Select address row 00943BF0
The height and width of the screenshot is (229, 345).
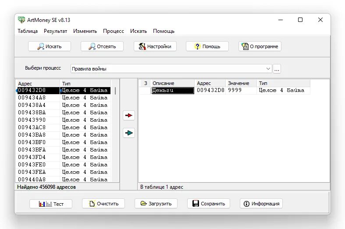[64, 142]
